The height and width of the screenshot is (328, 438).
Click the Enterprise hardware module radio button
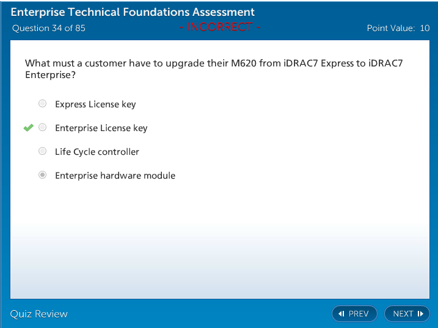click(42, 175)
